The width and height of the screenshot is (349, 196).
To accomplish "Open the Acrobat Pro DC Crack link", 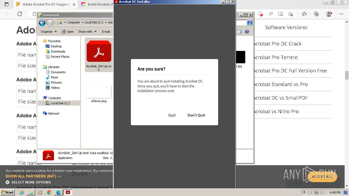I will click(x=277, y=44).
